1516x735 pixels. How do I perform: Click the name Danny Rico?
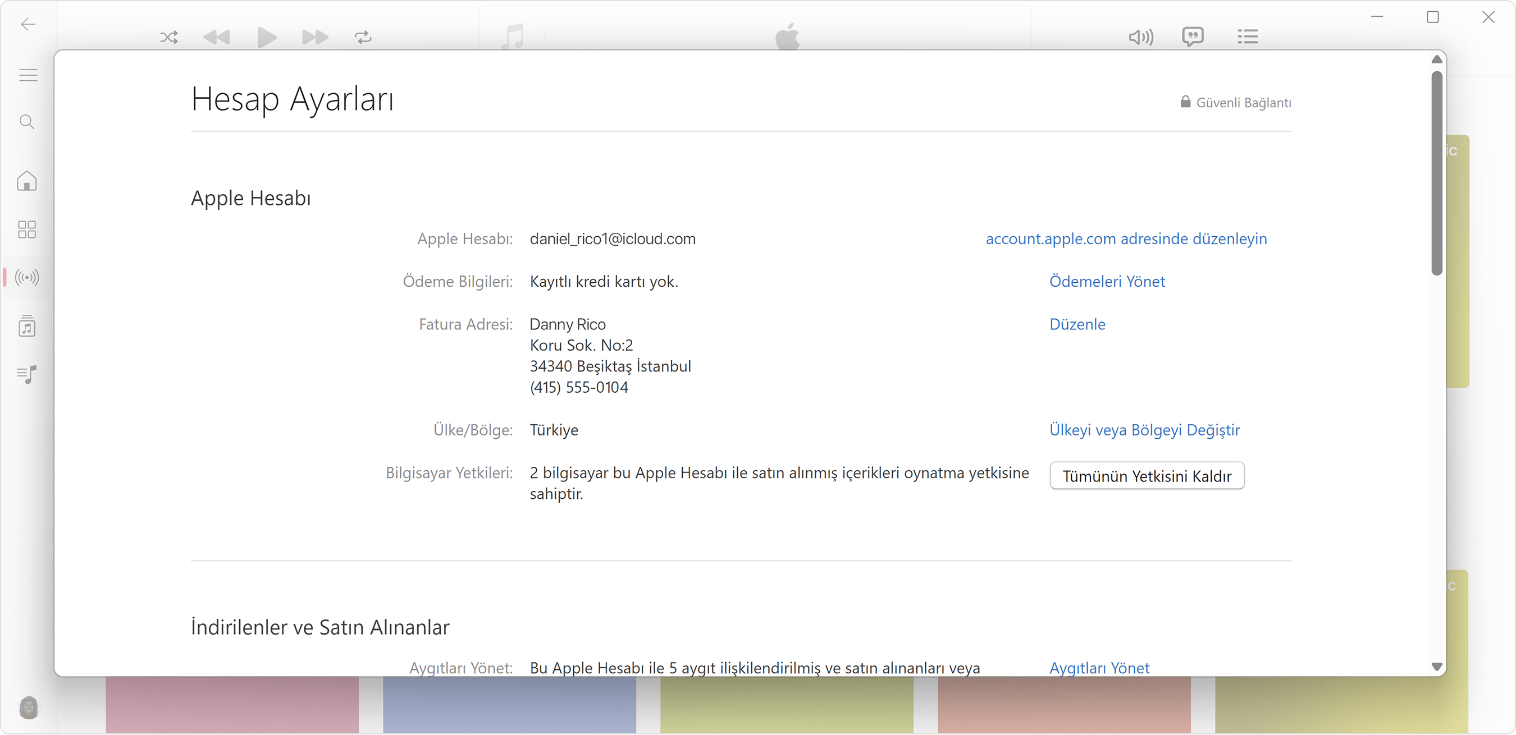point(567,324)
